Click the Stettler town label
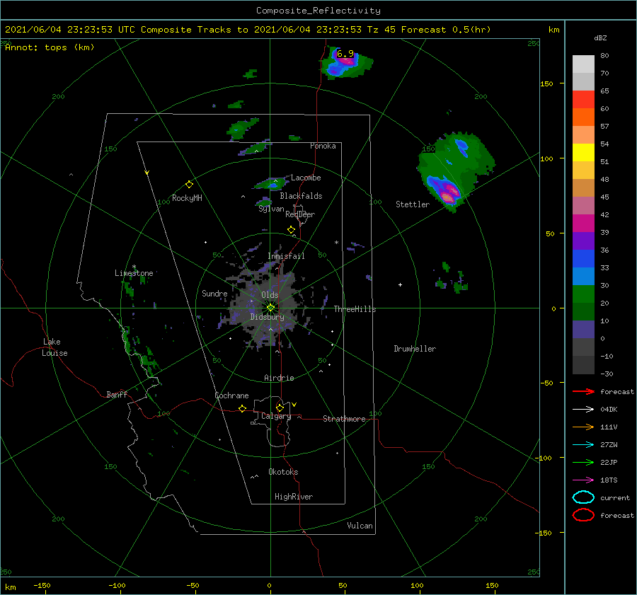 pos(413,204)
